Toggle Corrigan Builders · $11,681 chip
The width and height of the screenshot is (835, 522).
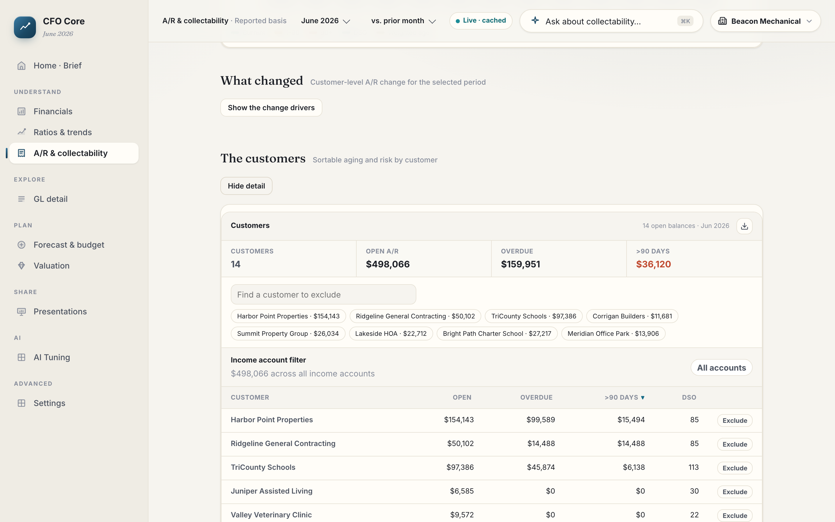coord(632,316)
